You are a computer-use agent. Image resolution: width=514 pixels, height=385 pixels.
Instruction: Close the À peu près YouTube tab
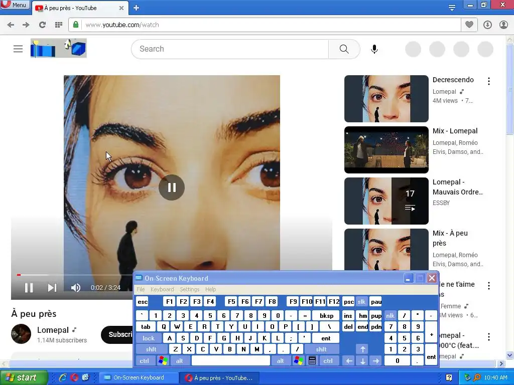point(121,8)
